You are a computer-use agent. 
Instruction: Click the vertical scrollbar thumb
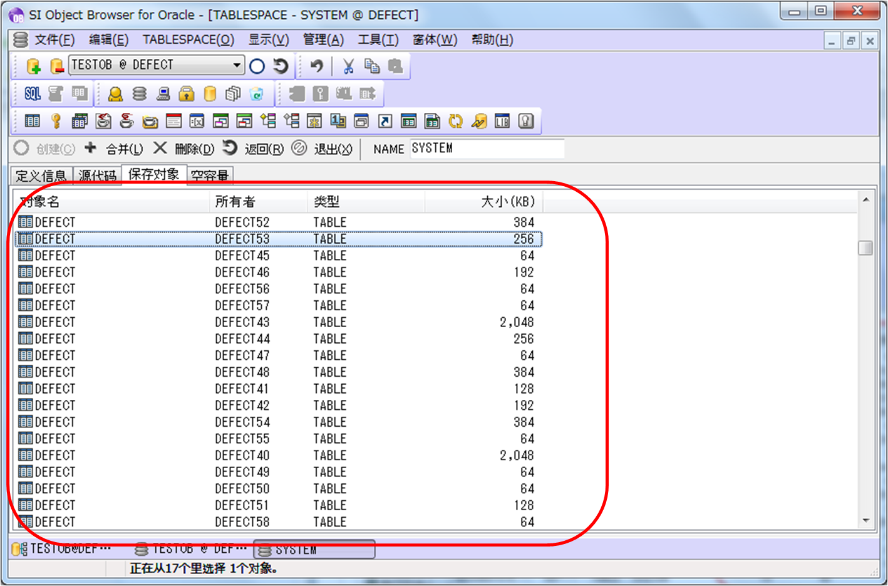point(866,248)
